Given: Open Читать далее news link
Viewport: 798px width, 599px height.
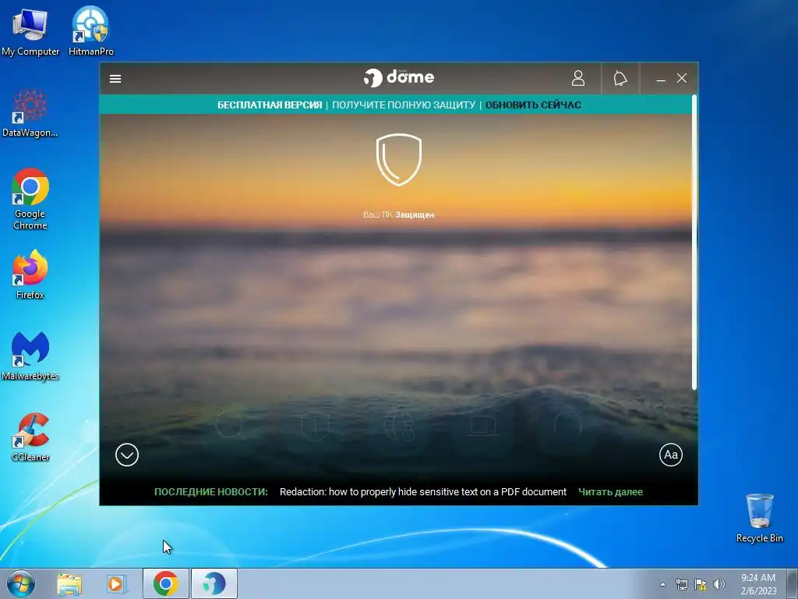Looking at the screenshot, I should coord(610,492).
